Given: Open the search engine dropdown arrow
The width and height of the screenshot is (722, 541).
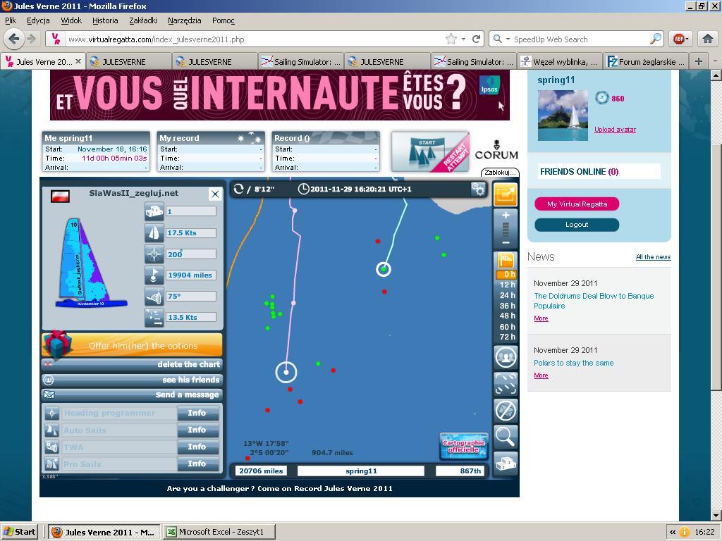Looking at the screenshot, I should coord(508,39).
